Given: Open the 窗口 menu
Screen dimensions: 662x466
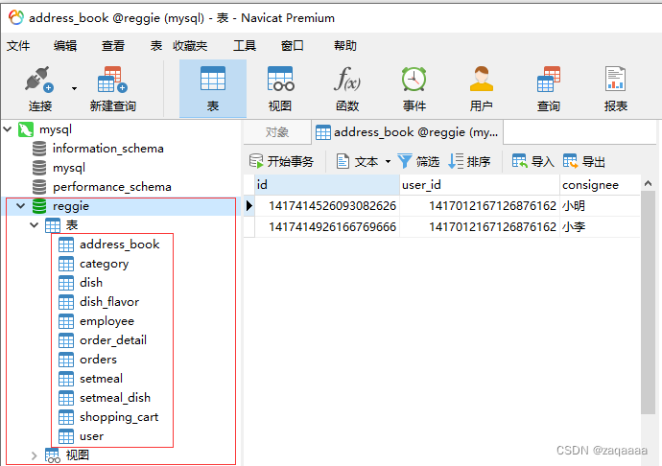Looking at the screenshot, I should click(x=293, y=46).
